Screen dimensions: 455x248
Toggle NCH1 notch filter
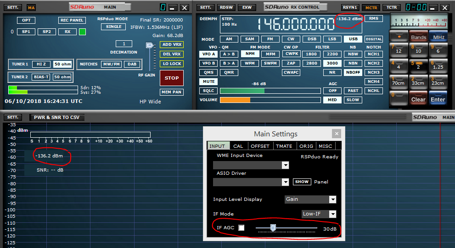coord(374,54)
